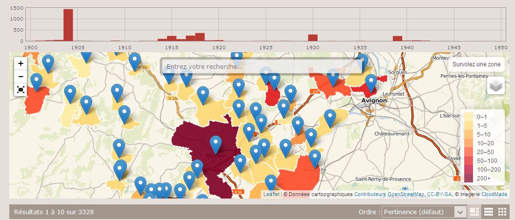The image size is (515, 220).
Task: Switch to the grid view layout
Action: coord(502,212)
